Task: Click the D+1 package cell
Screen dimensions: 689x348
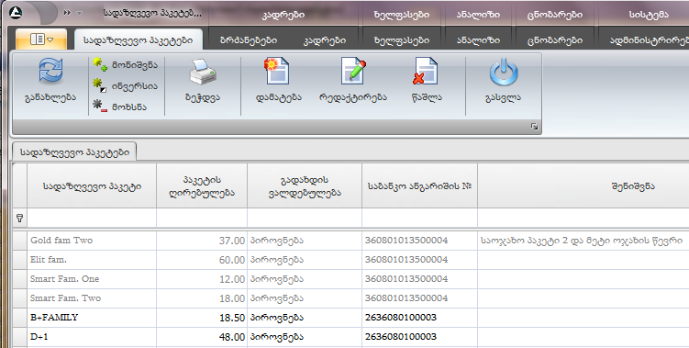Action: (92, 337)
